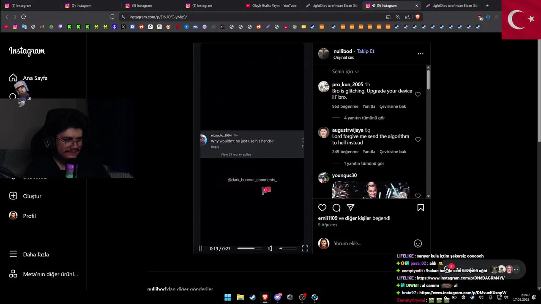The image size is (541, 304).
Task: Click the share paper plane icon
Action: [x=350, y=208]
